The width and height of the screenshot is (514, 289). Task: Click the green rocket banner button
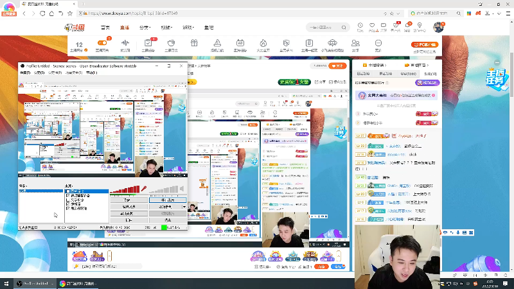tap(294, 82)
